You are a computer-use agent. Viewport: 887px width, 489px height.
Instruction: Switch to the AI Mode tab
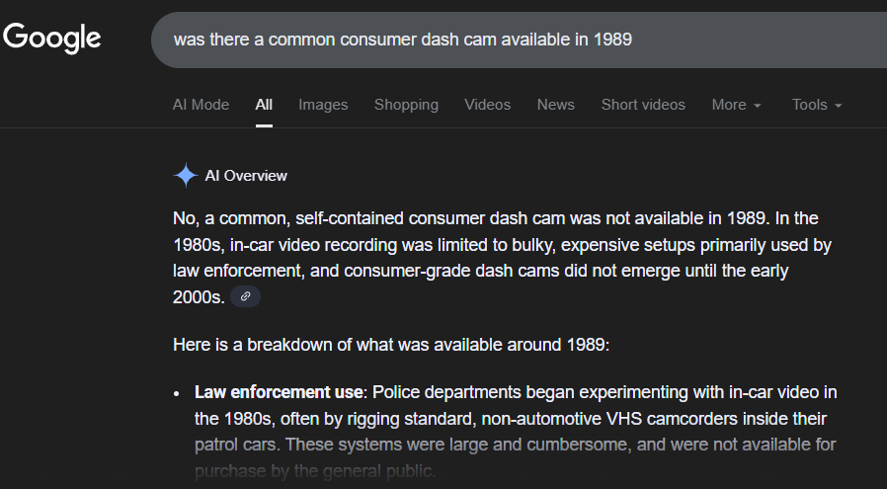(x=201, y=105)
